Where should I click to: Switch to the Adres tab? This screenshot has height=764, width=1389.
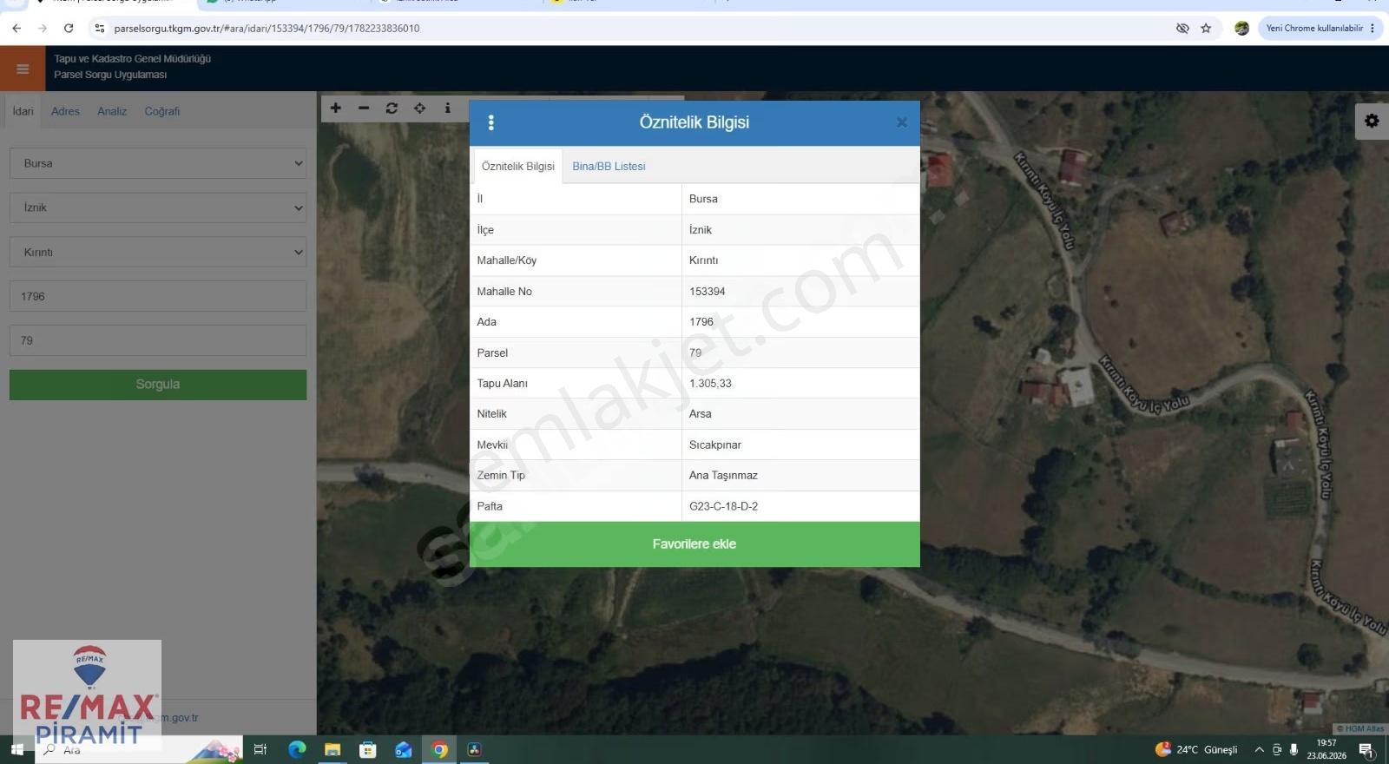tap(65, 111)
